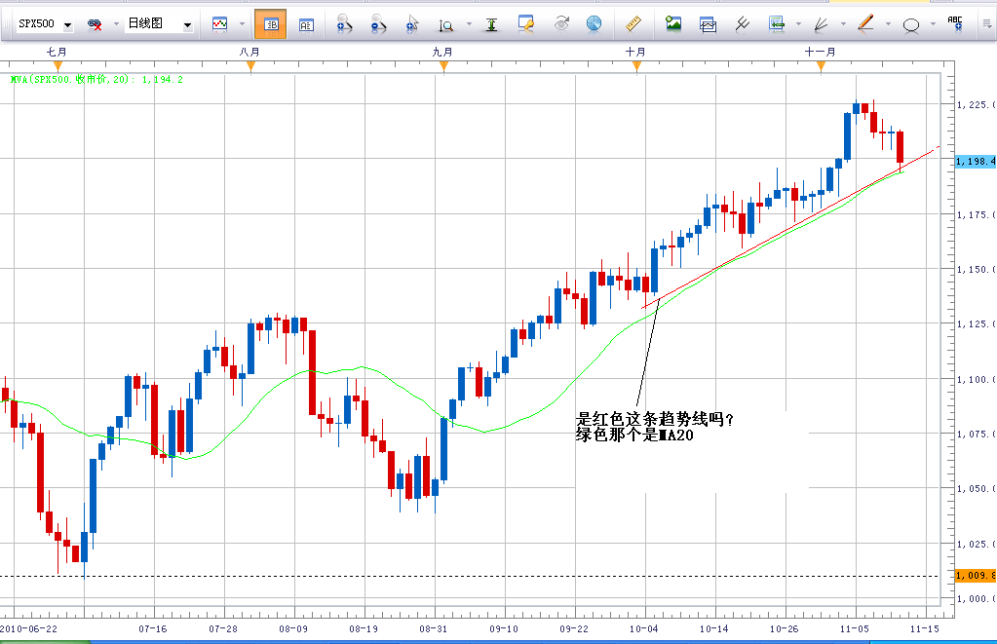Expand the ellipse shape dropdown arrow
The width and height of the screenshot is (997, 644).
(933, 24)
